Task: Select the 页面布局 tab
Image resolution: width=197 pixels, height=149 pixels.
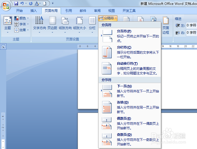Action: click(x=51, y=11)
